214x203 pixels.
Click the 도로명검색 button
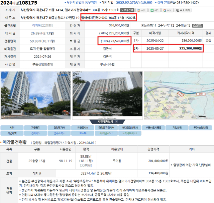pos(127,10)
